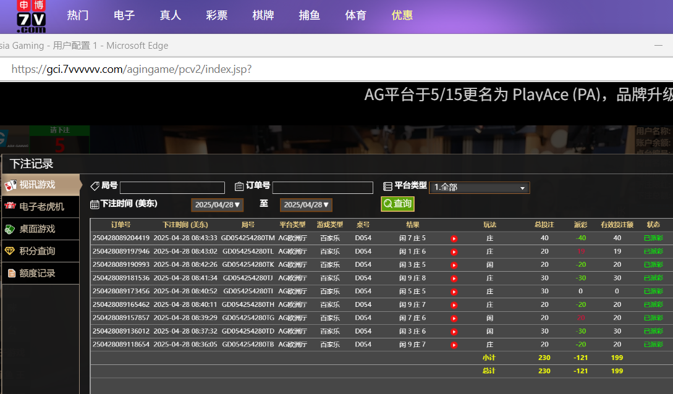Image resolution: width=673 pixels, height=394 pixels.
Task: Play replay for order 250428089190993
Action: tap(454, 265)
